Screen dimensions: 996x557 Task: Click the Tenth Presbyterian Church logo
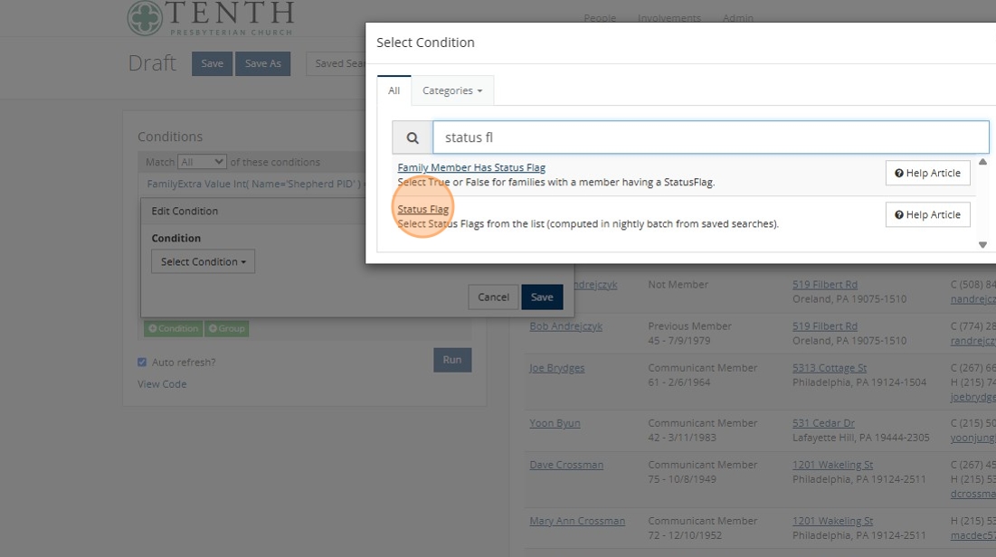pyautogui.click(x=210, y=18)
